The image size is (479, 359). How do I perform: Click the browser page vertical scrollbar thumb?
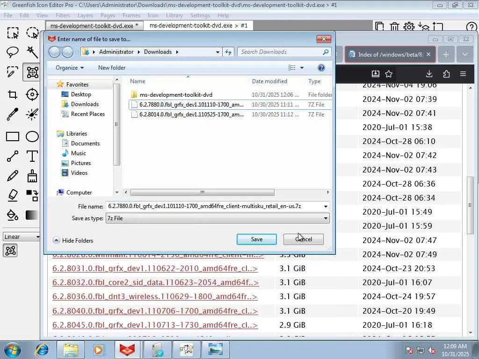(470, 206)
